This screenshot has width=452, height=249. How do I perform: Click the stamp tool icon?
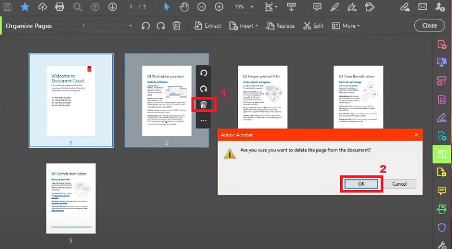[370, 7]
